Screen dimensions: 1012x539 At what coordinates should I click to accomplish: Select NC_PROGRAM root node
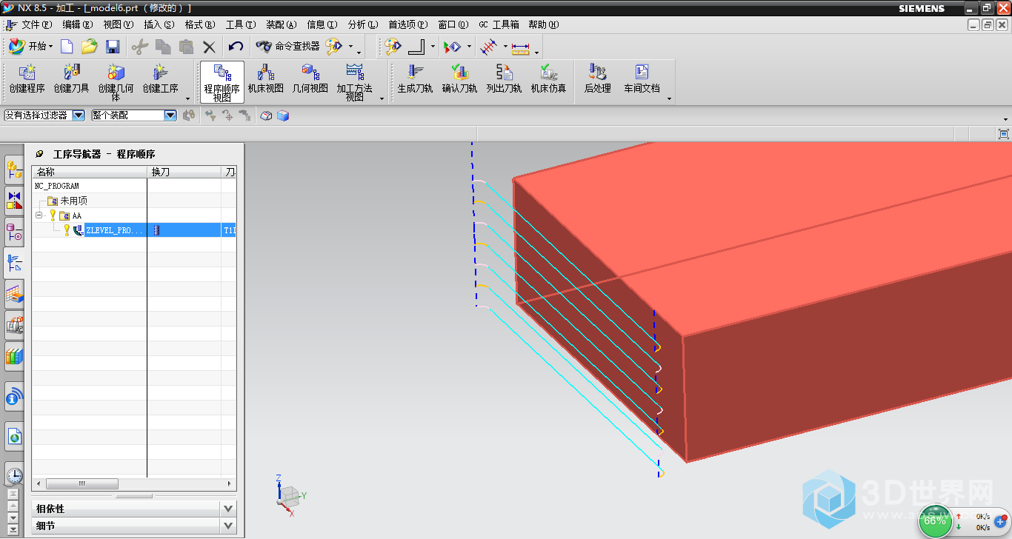click(x=57, y=186)
